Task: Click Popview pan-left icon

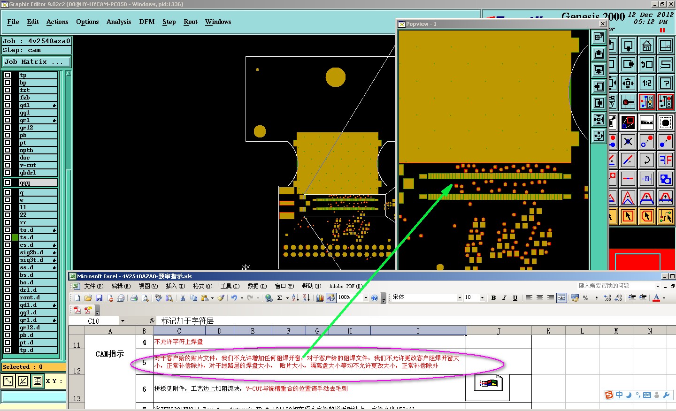Action: pos(599,86)
